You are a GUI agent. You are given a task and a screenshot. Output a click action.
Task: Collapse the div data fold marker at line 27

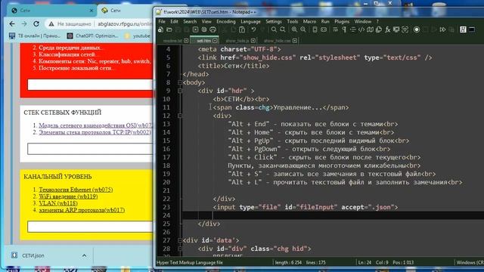pyautogui.click(x=180, y=240)
